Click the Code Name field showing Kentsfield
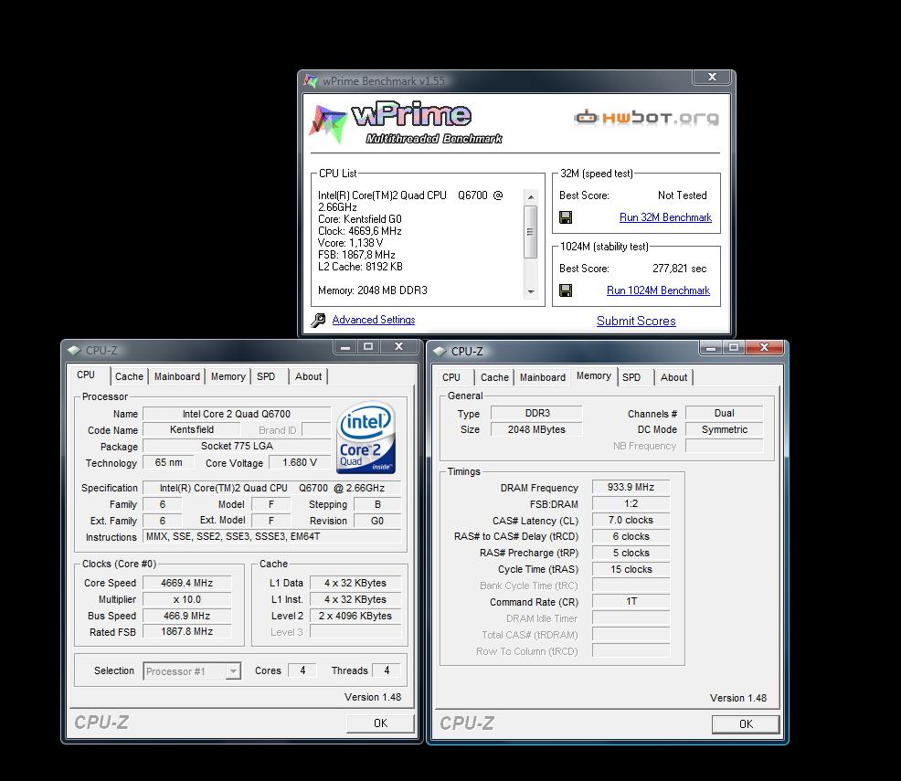Viewport: 901px width, 781px height. tap(192, 429)
